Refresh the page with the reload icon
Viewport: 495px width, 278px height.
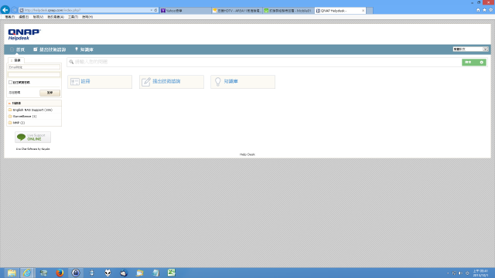[x=155, y=10]
